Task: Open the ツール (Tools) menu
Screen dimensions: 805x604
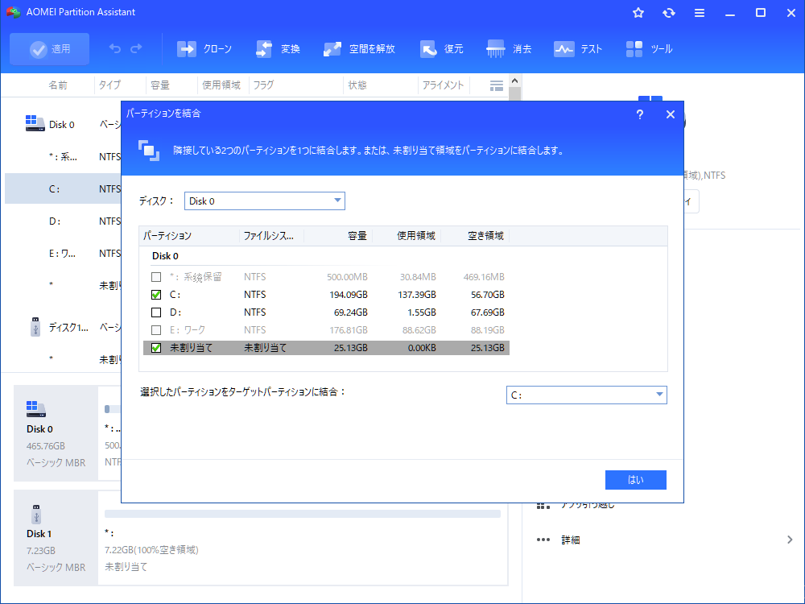Action: [650, 49]
